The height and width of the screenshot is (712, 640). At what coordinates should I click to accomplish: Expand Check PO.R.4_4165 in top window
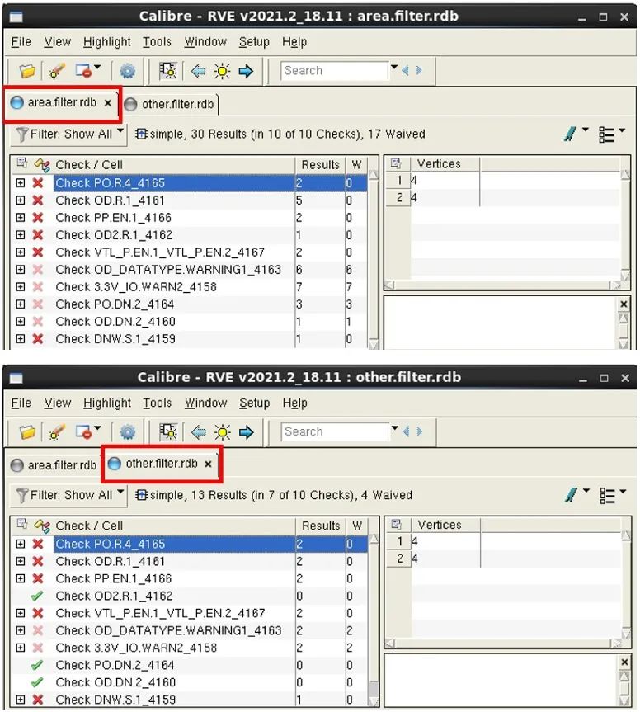pyautogui.click(x=21, y=183)
